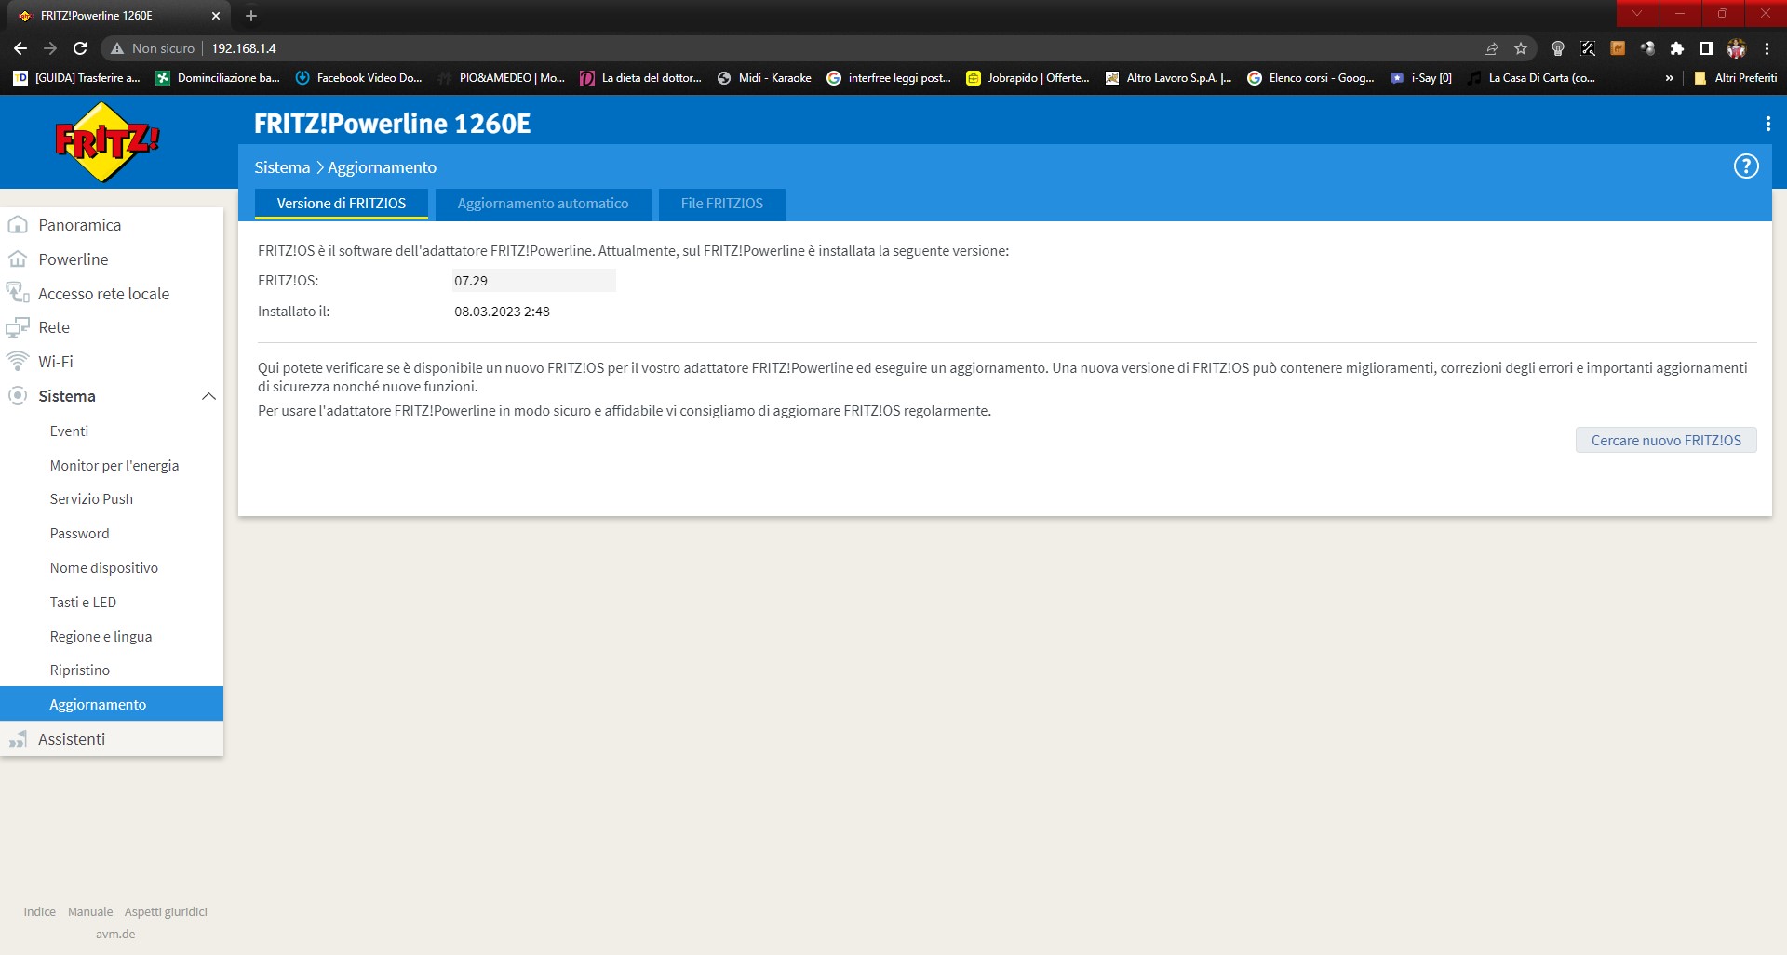
Task: Open Aspetti giuridici footer link
Action: coord(166,912)
